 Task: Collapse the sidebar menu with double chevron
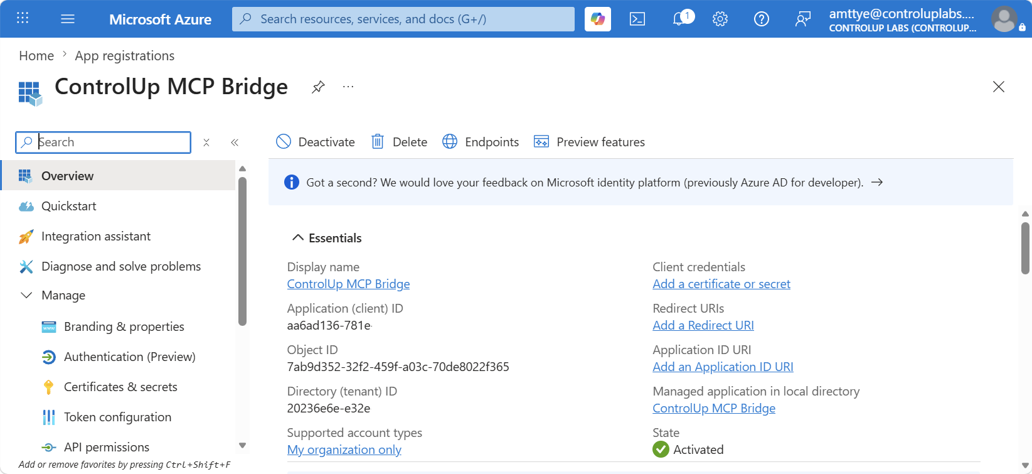[235, 143]
